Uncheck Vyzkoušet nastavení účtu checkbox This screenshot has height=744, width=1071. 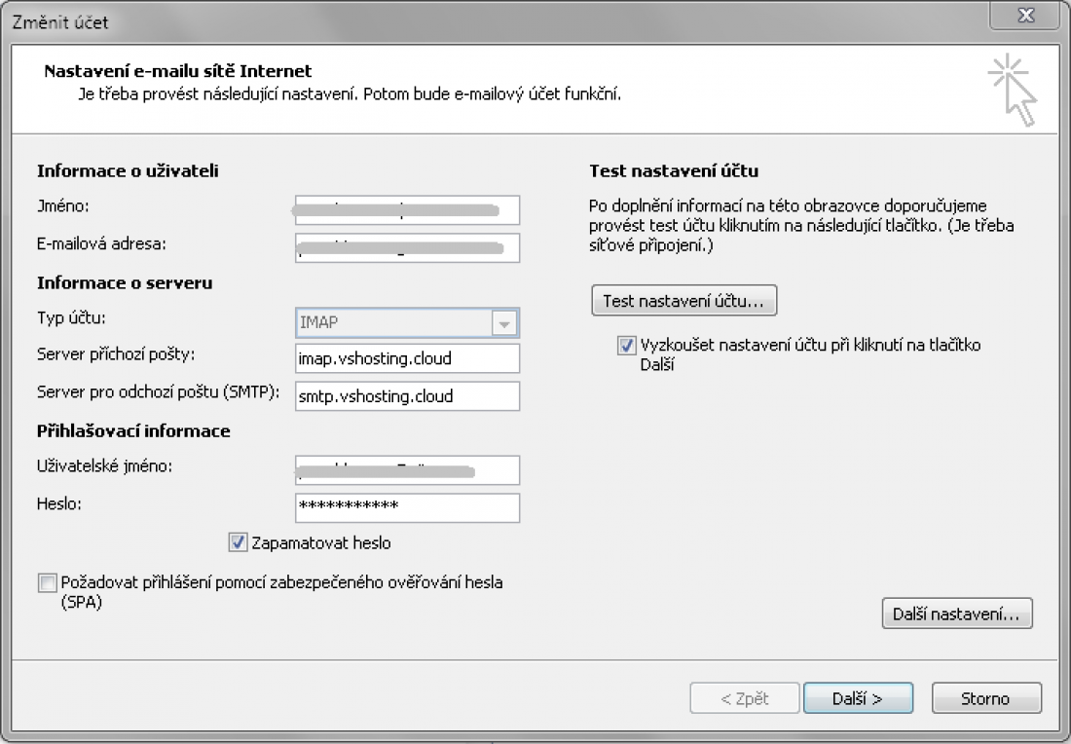[x=626, y=346]
